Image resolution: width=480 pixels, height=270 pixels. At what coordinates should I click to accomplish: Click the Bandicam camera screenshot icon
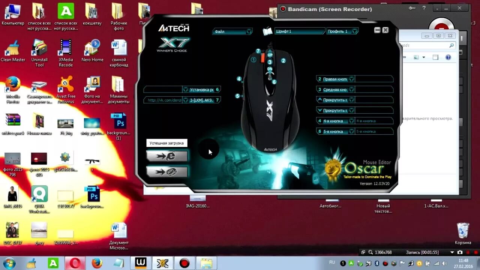[x=460, y=252]
